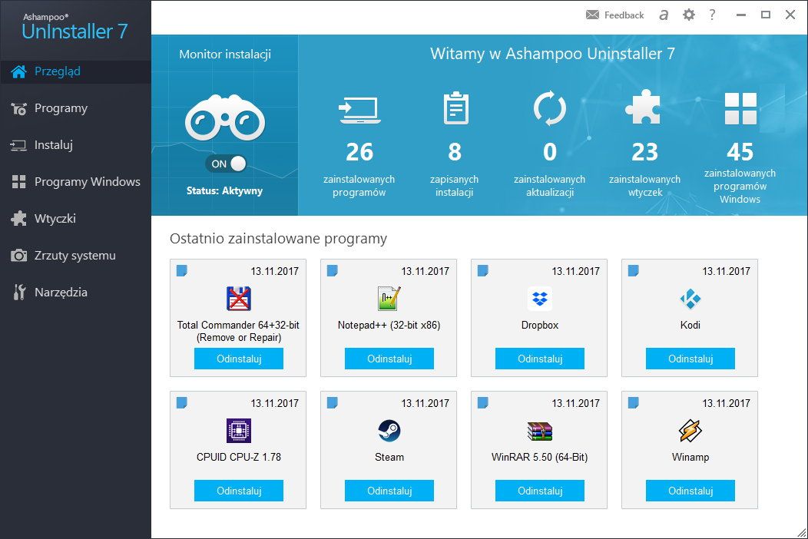Uninstall Notepad++ (32-bit x86)
Viewport: 808px width, 539px height.
click(389, 359)
